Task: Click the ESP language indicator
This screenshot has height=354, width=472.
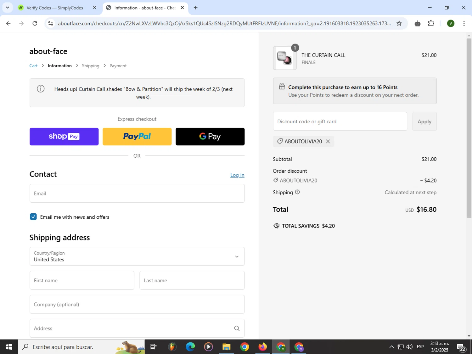Action: click(420, 347)
